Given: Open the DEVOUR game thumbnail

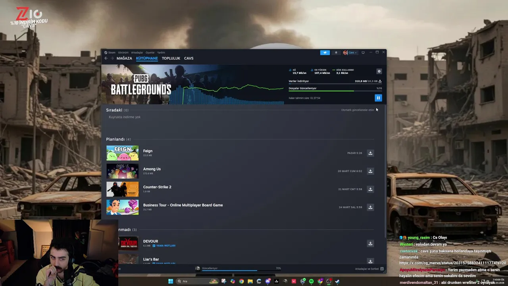Looking at the screenshot, I should pyautogui.click(x=129, y=243).
